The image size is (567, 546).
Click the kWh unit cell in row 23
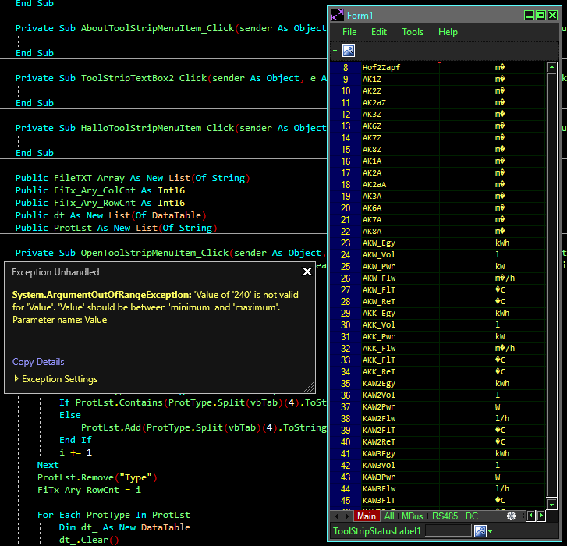(x=513, y=243)
